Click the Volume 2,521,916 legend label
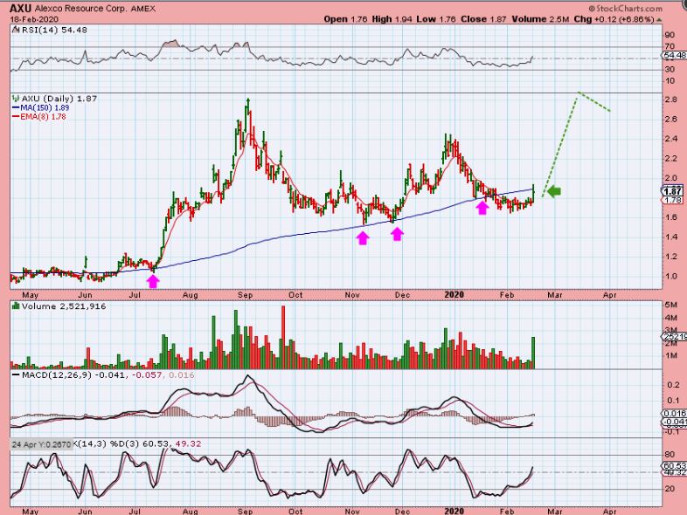This screenshot has width=687, height=515. [x=64, y=306]
